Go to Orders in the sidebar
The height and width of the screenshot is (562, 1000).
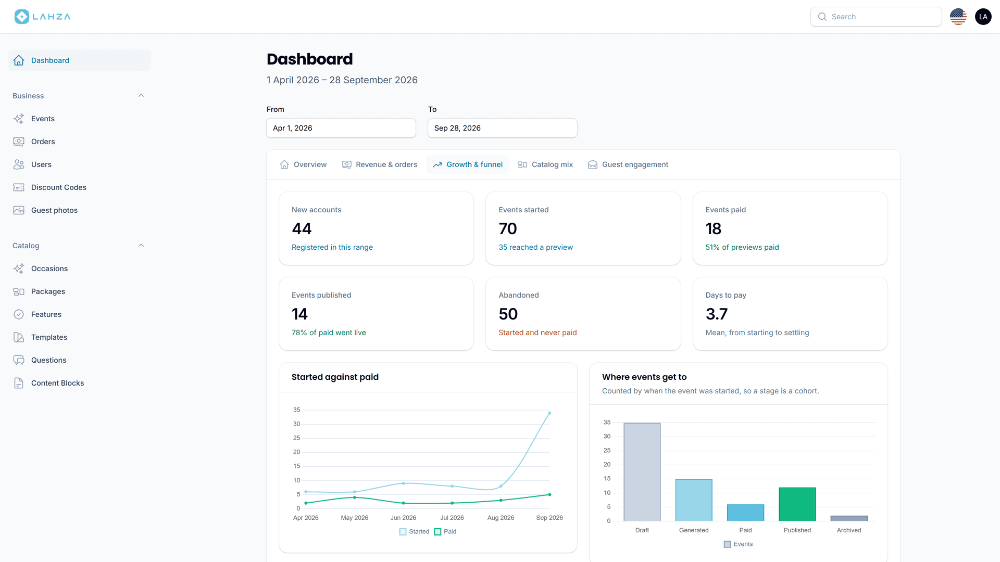pos(79,142)
